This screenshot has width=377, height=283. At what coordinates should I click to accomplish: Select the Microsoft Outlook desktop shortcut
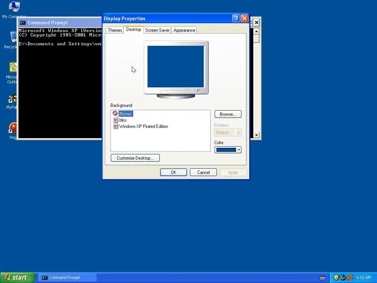[x=11, y=73]
